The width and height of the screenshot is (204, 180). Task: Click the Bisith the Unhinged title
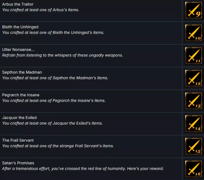(20, 27)
